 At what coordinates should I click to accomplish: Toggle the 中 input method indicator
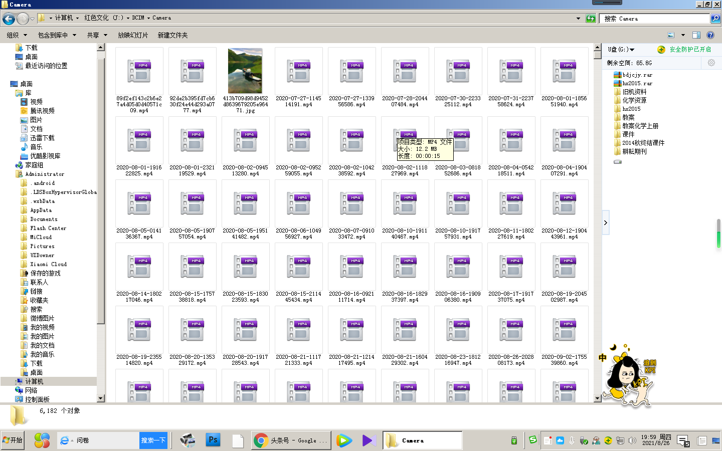tap(602, 358)
